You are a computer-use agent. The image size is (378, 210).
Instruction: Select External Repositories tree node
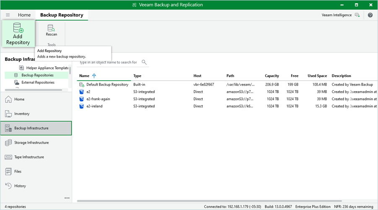(x=38, y=83)
